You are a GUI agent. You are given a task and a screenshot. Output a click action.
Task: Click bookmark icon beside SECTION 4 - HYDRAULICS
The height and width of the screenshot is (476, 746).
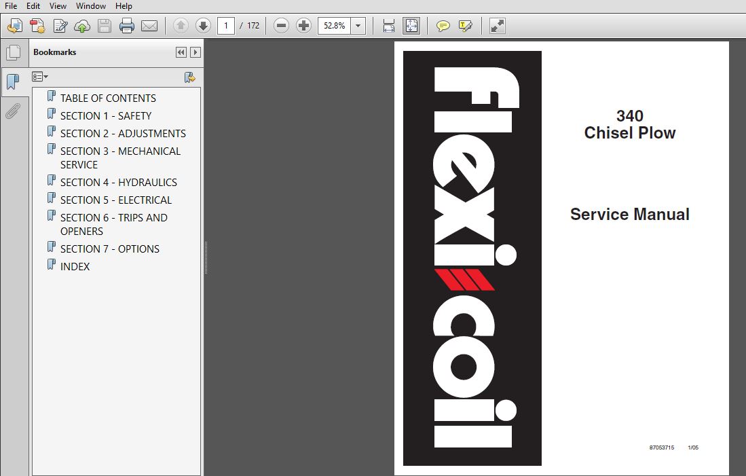[x=52, y=181]
